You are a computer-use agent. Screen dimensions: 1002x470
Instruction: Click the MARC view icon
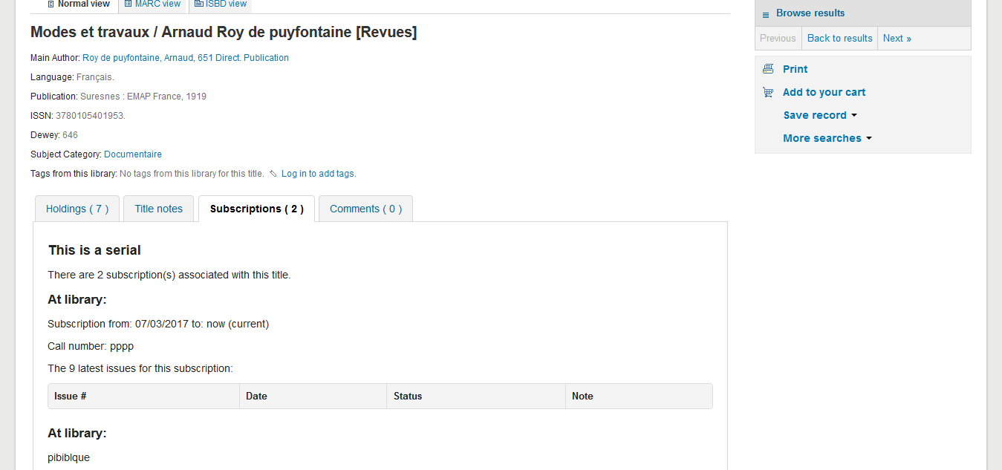point(128,4)
